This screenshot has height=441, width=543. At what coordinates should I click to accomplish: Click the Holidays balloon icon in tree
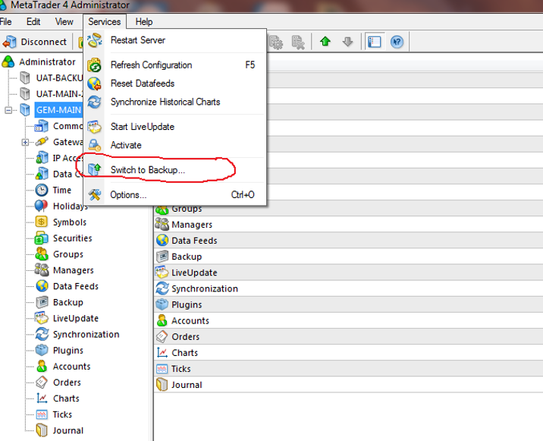[42, 206]
